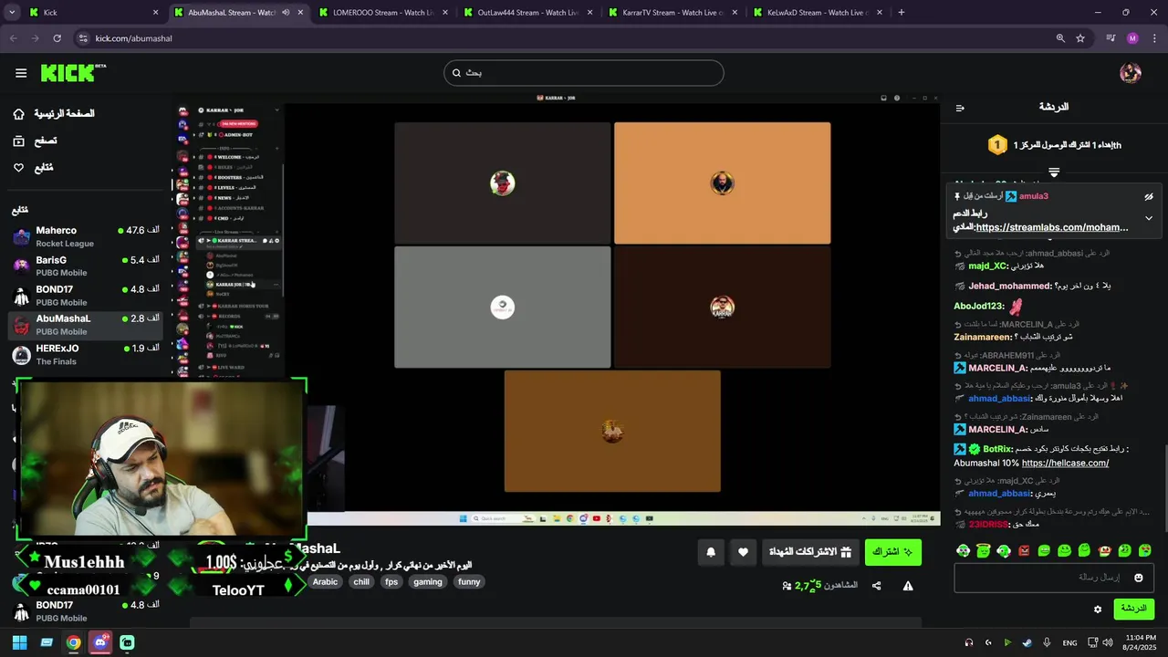This screenshot has width=1168, height=657.
Task: Switch to the Kick browser tab
Action: 94,13
